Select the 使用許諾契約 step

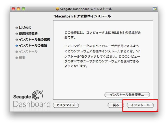click(28, 34)
